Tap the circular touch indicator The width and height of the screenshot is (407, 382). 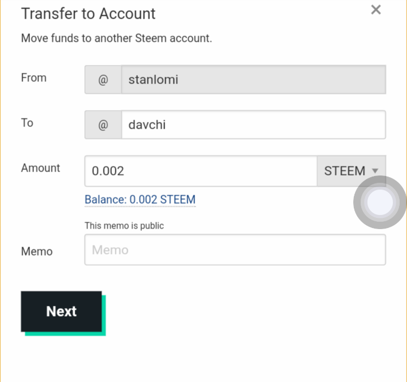pos(380,203)
